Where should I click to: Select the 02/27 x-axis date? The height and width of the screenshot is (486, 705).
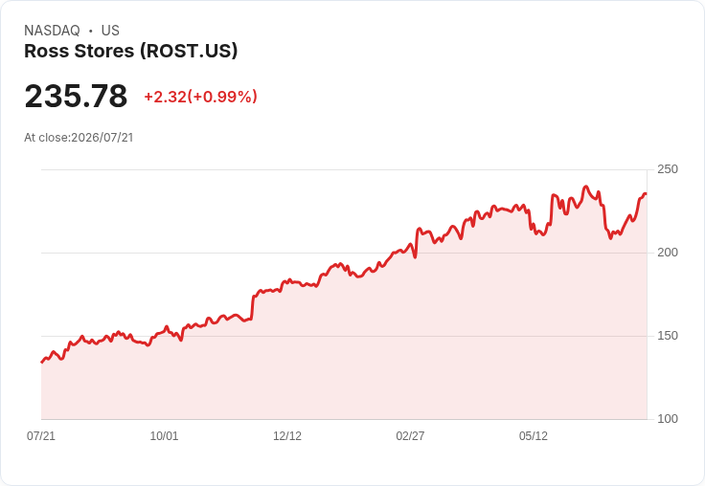(x=410, y=435)
